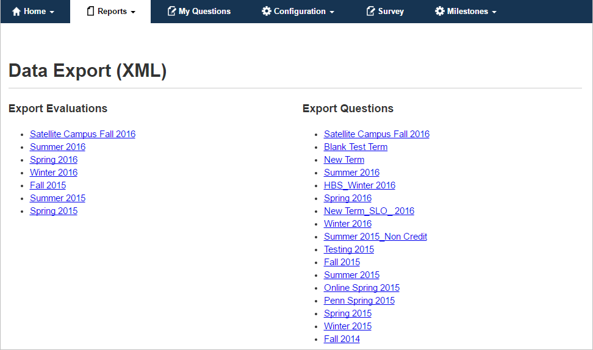Export questions for Summer 2016
Image resolution: width=593 pixels, height=350 pixels.
[352, 173]
